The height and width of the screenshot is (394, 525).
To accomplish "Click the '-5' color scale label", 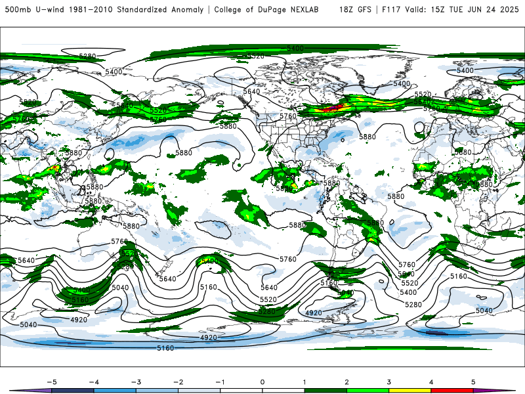I will click(52, 382).
